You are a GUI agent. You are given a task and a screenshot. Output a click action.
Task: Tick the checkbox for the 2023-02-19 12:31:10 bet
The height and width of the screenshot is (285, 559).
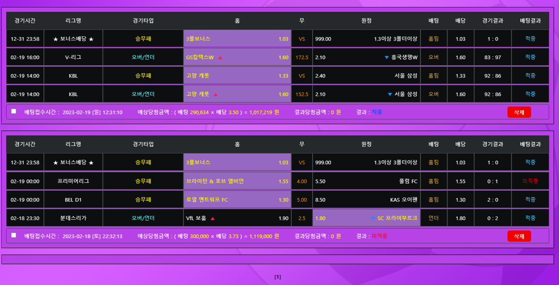(14, 112)
